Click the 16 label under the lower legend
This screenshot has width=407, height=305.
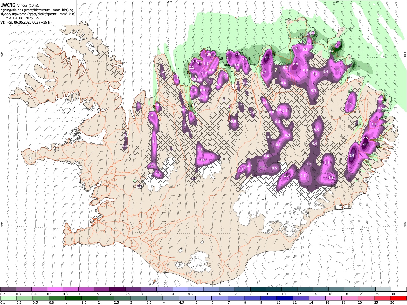[327, 302]
